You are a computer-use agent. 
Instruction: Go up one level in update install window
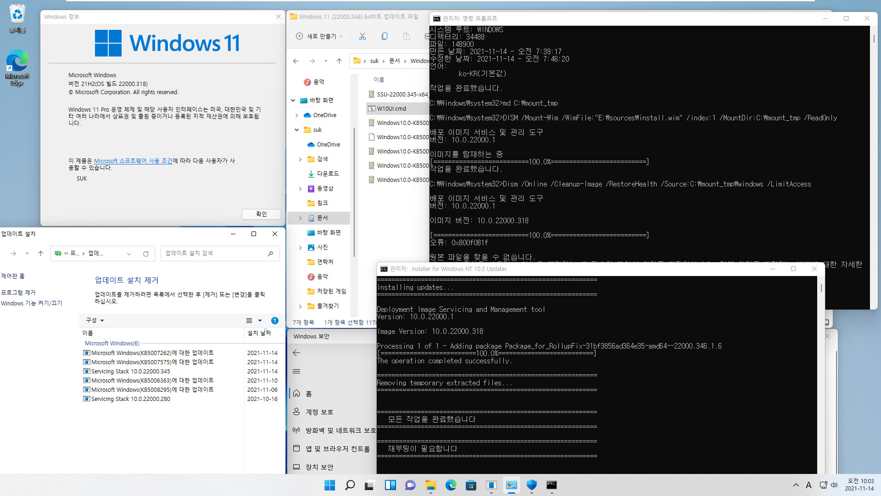[40, 254]
